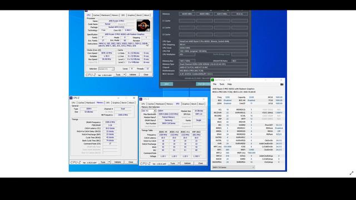This screenshot has height=200, width=356.
Task: Open the Tools dropdown arrow in the top CPU-Z window
Action: point(124,74)
